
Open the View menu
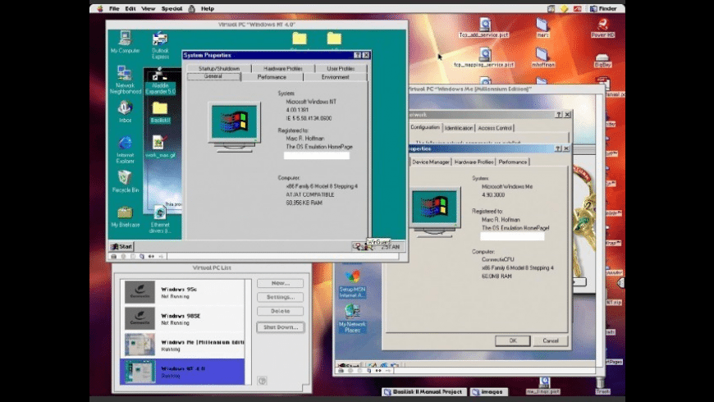pyautogui.click(x=148, y=9)
